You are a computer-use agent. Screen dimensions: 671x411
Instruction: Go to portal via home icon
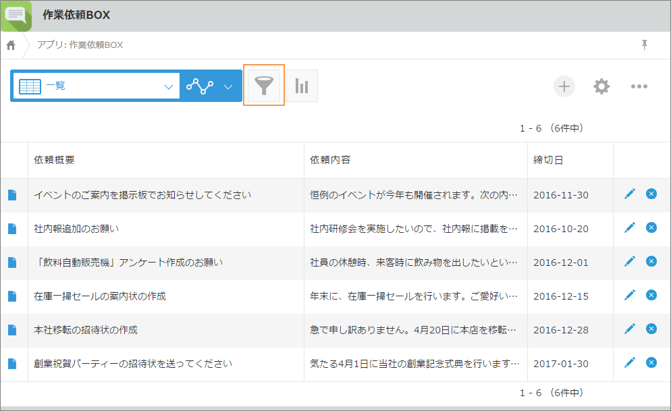coord(11,45)
